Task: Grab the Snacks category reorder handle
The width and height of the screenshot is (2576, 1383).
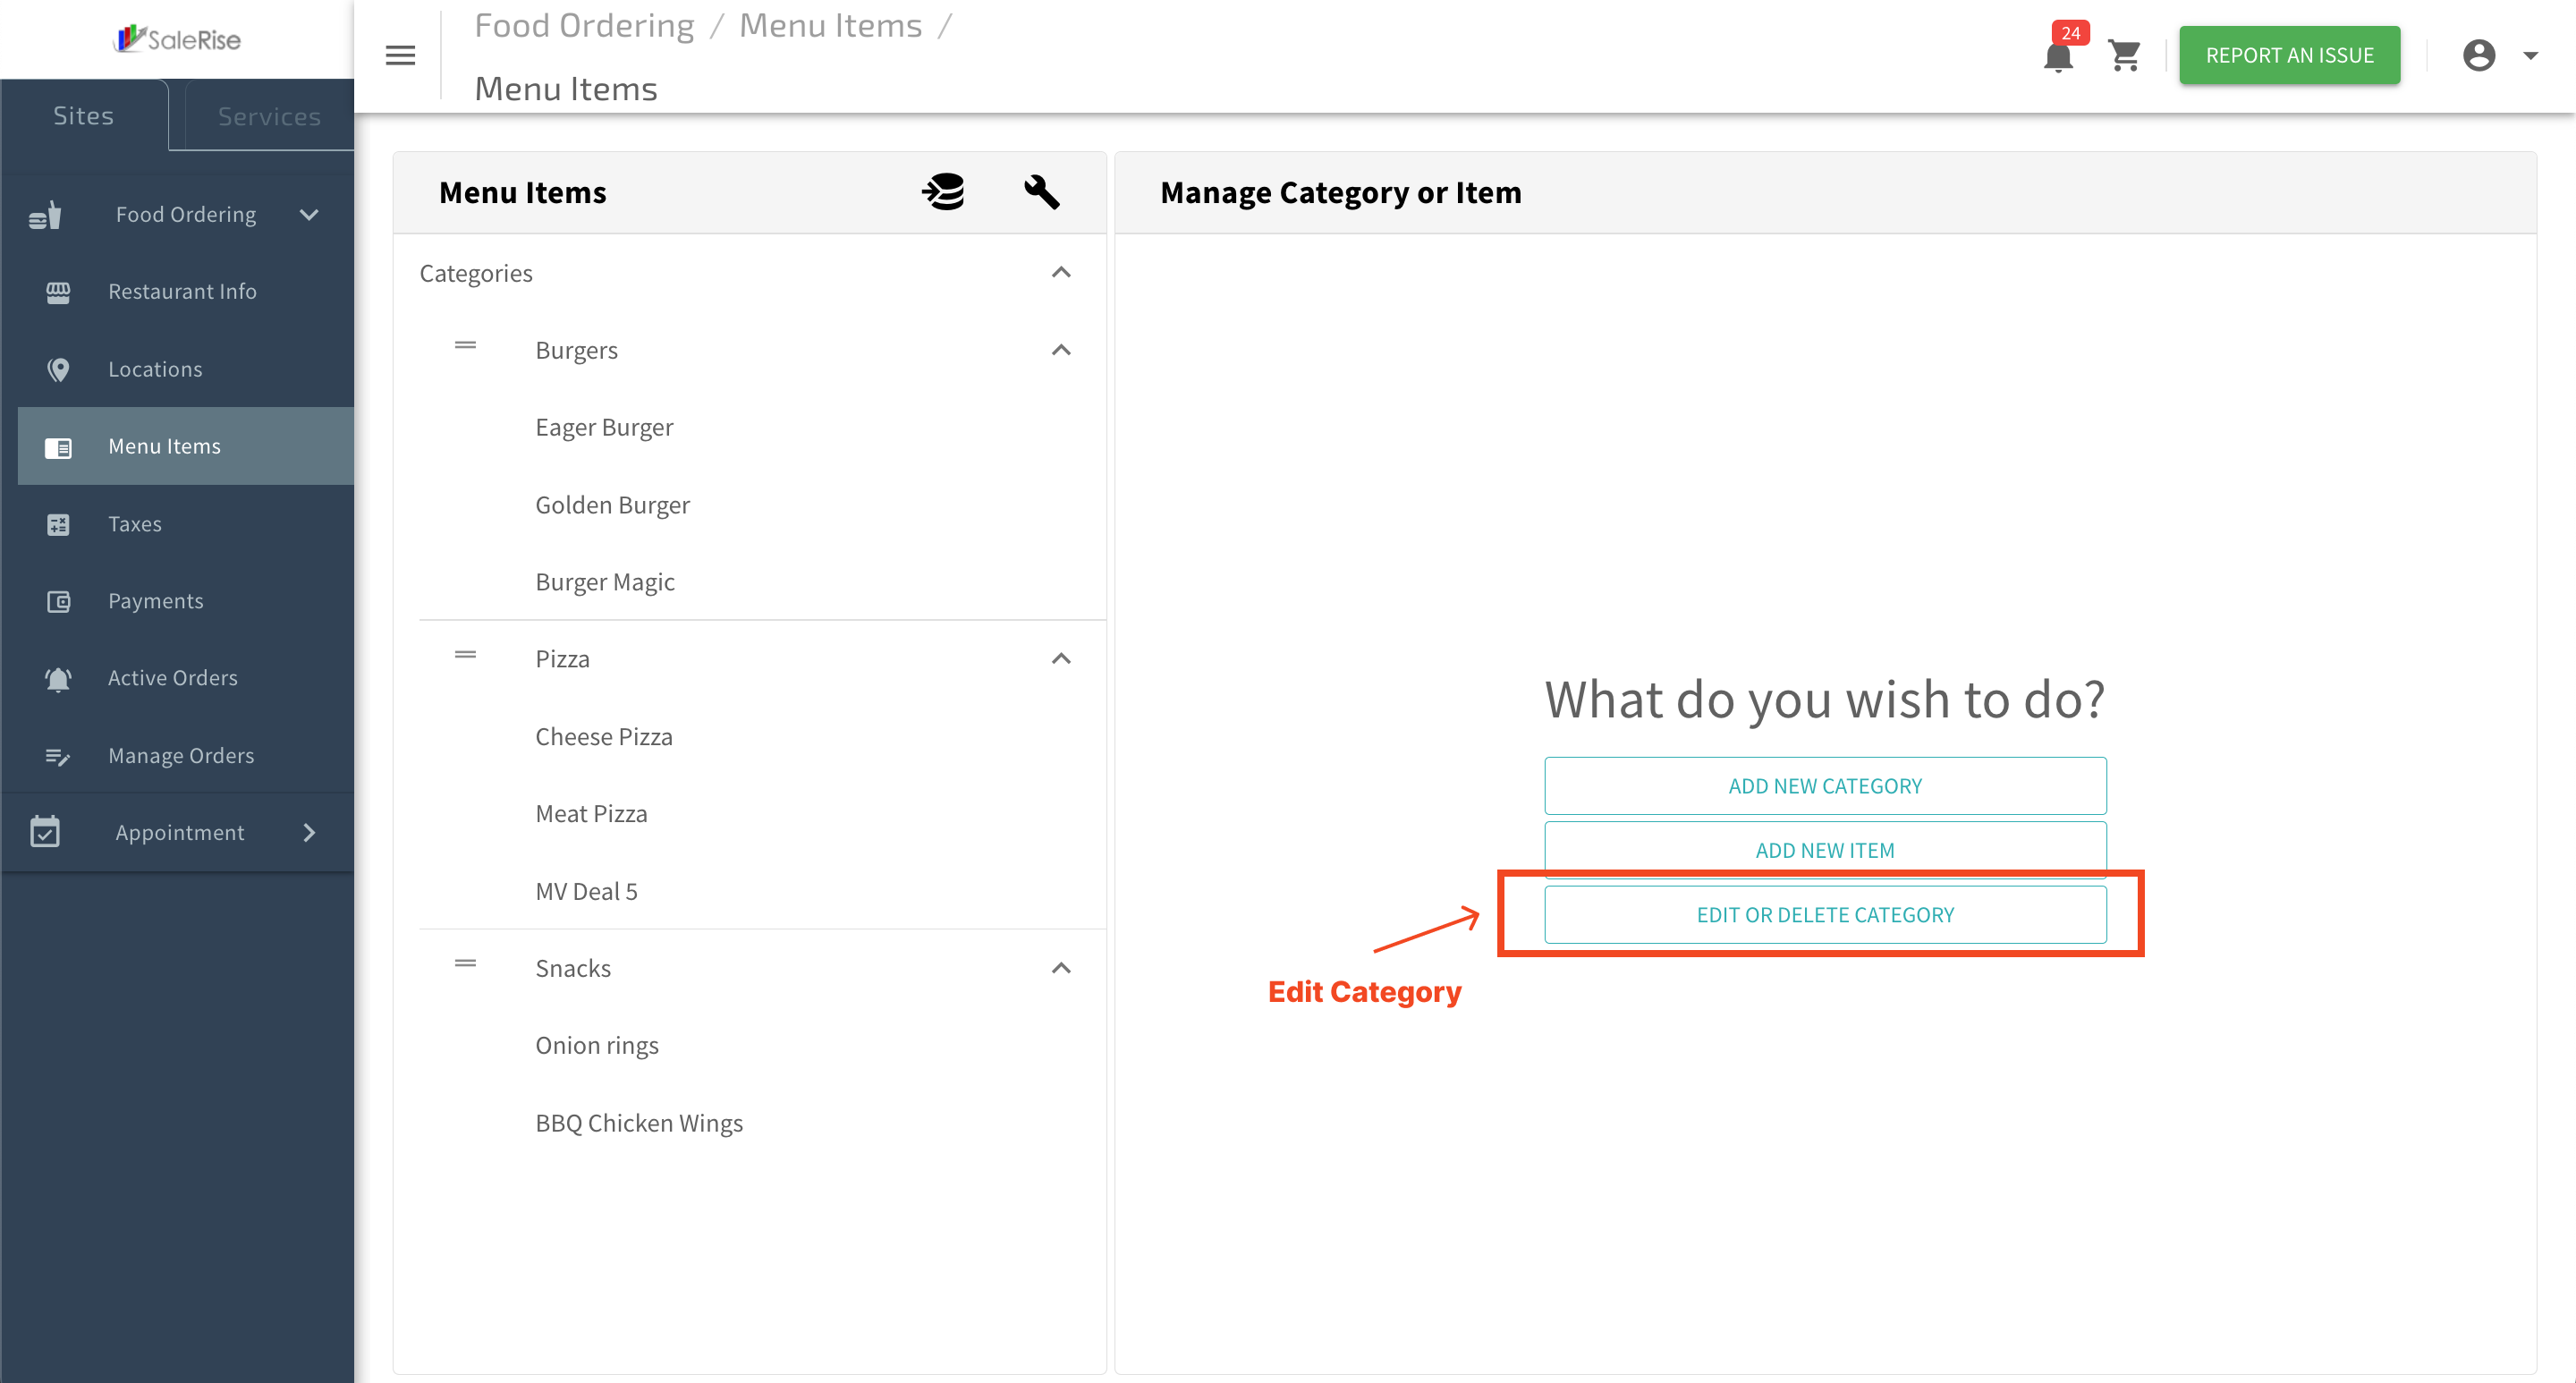Action: 465,963
